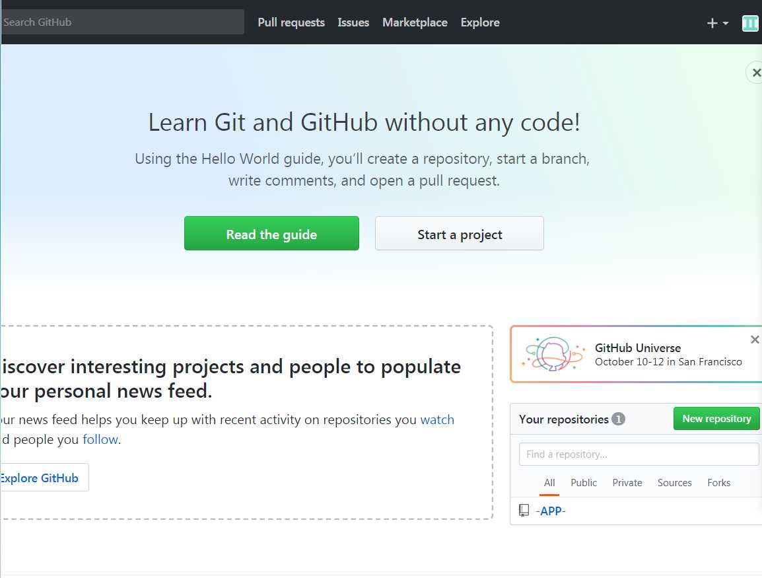Go to Pull requests
This screenshot has width=762, height=578.
291,22
